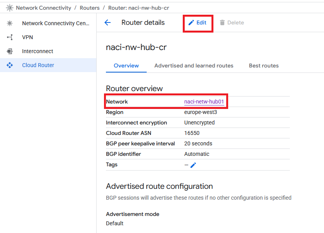Select Cloud Router in the sidebar
The height and width of the screenshot is (233, 324).
pos(38,65)
